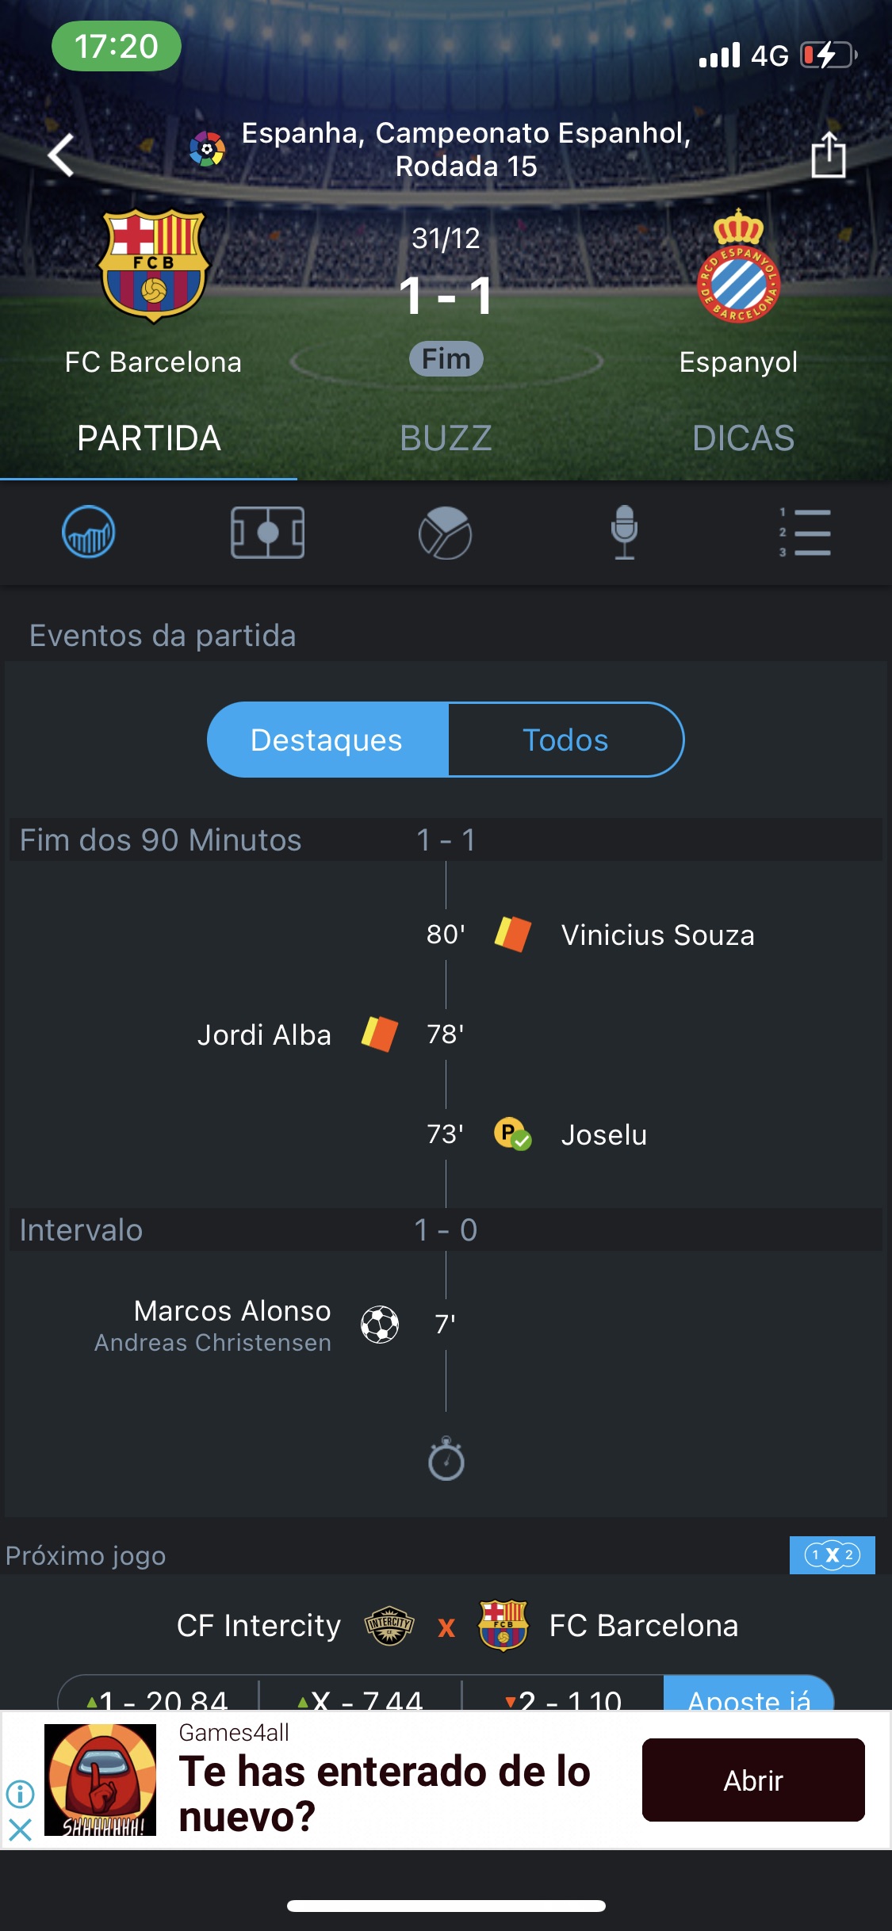The image size is (892, 1931).
Task: Open the Espanyol crest in header
Action: 738,266
